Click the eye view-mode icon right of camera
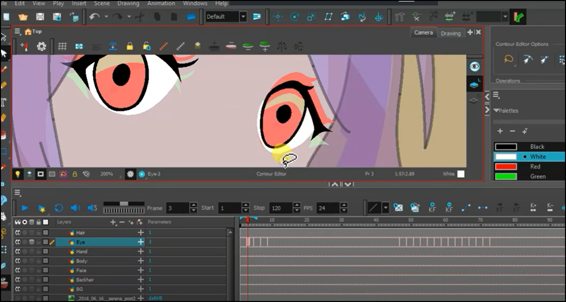 click(x=475, y=66)
